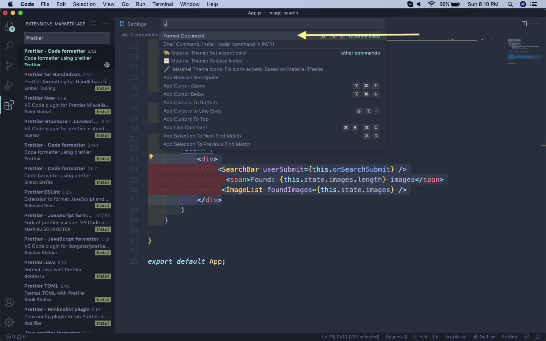The image size is (546, 341).
Task: Select Add Line Comment command
Action: (273, 127)
